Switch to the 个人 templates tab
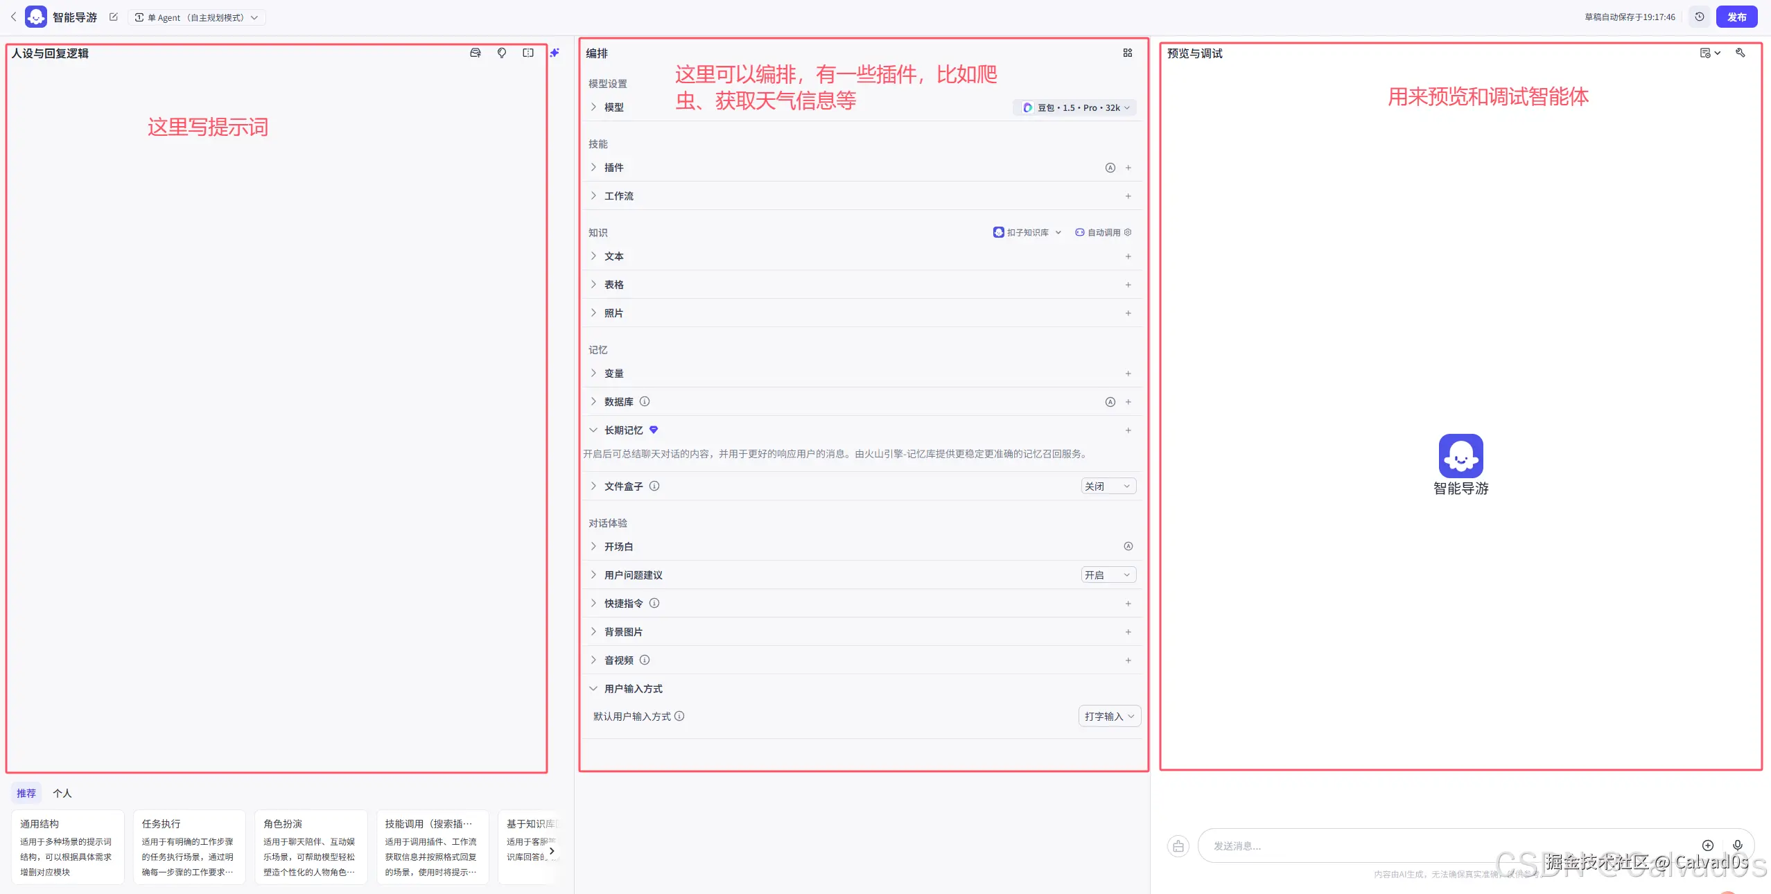 62,794
